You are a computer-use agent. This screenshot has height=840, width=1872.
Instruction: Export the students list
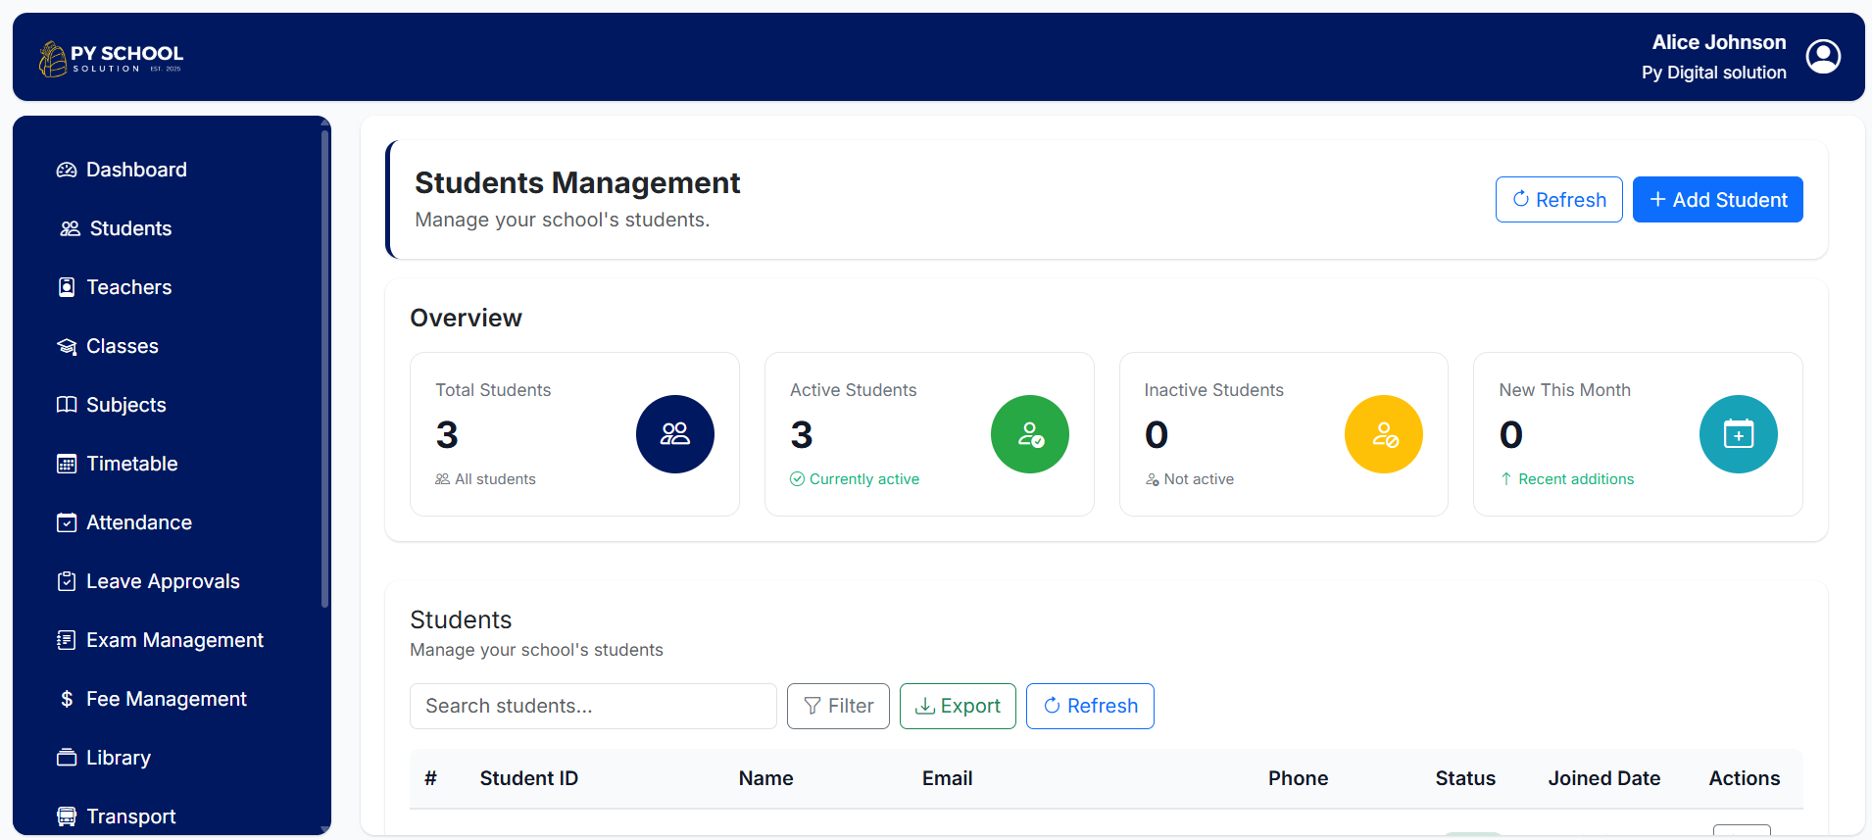[958, 706]
